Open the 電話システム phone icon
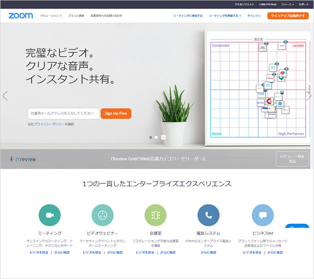Image resolution: width=314 pixels, height=279 pixels. (208, 215)
